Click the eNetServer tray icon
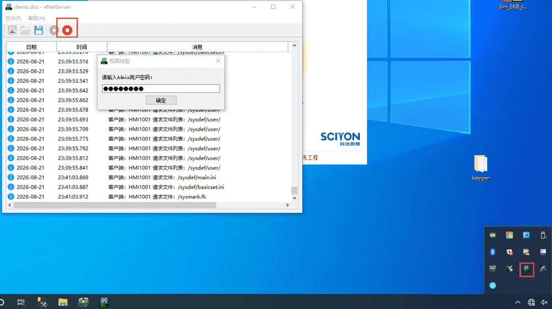This screenshot has width=552, height=309. [x=526, y=269]
